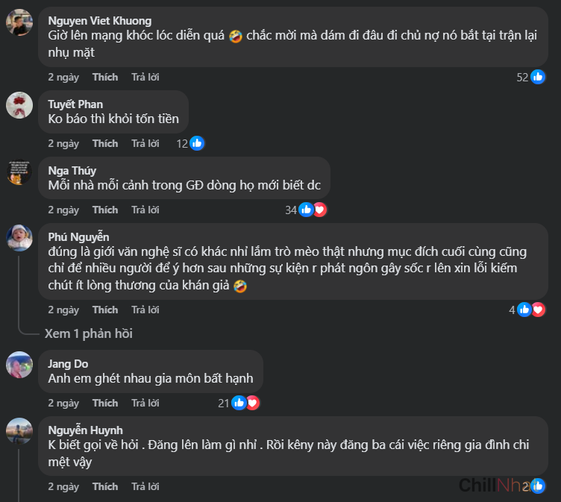Reply to Tuyết Phan's comment via Trả lời
The width and height of the screenshot is (561, 502).
tap(145, 143)
